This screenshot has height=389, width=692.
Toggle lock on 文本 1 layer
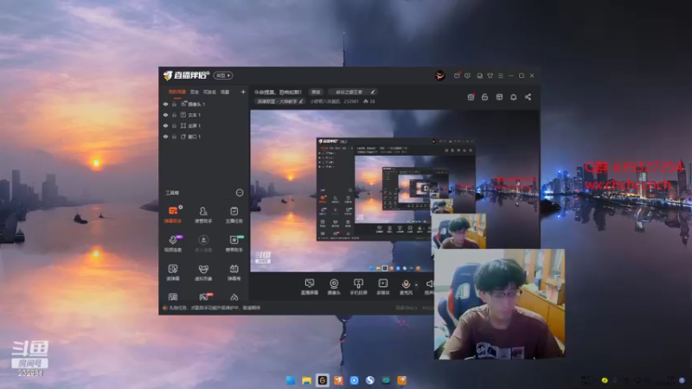click(175, 115)
